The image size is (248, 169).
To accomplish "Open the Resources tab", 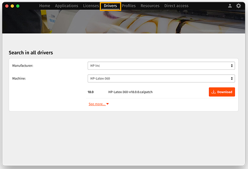I will [x=150, y=6].
